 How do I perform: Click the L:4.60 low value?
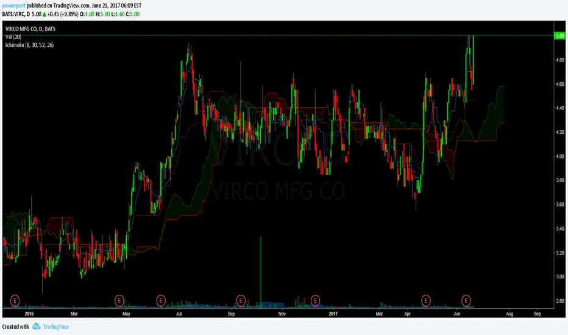118,14
